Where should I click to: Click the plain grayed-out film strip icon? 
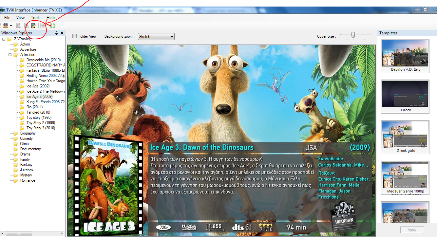18,26
